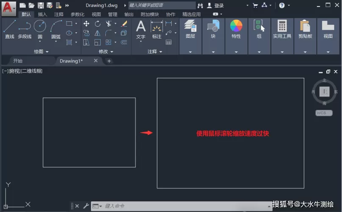Switch to the 默认 ribbon tab
This screenshot has height=212, width=342.
click(x=26, y=14)
